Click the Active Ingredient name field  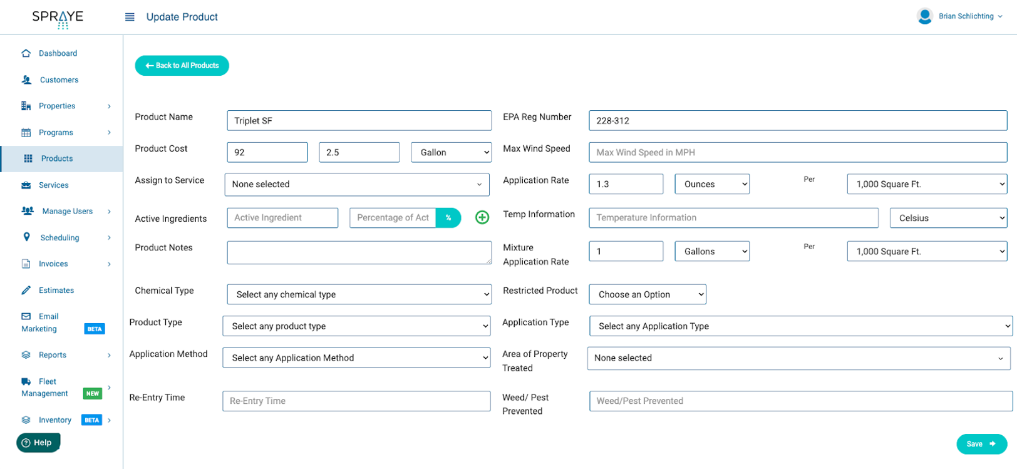click(x=282, y=218)
